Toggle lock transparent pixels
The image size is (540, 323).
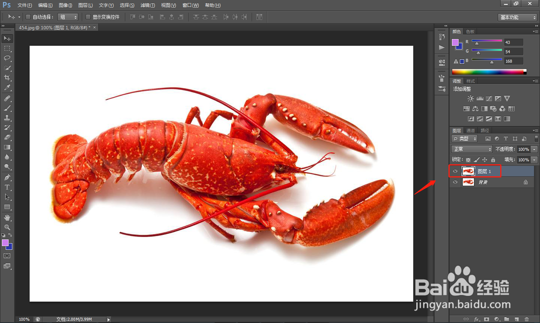(468, 160)
